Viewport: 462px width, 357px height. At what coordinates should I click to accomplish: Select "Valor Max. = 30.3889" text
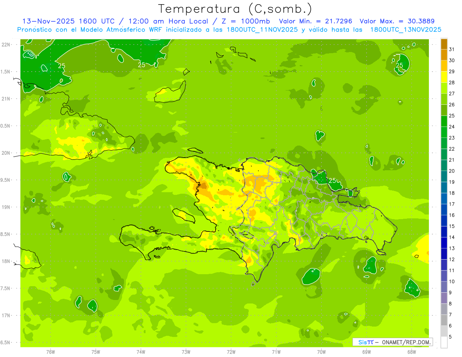coord(397,21)
